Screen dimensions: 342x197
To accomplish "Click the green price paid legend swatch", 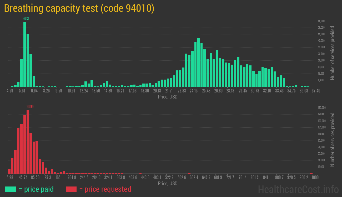I will pos(11,189).
